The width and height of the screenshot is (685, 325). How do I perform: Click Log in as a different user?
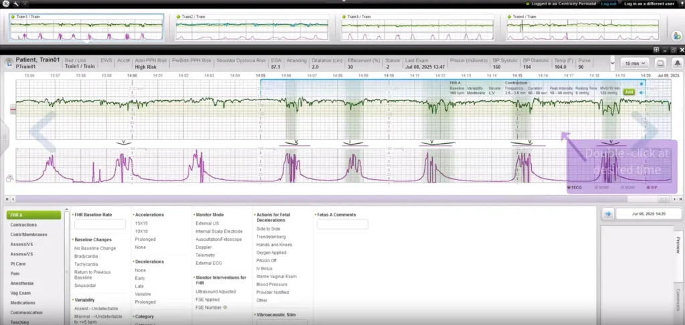coord(649,3)
